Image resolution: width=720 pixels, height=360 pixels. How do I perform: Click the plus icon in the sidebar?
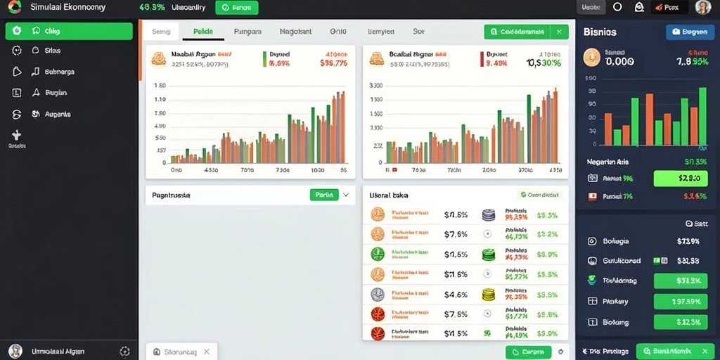click(17, 135)
